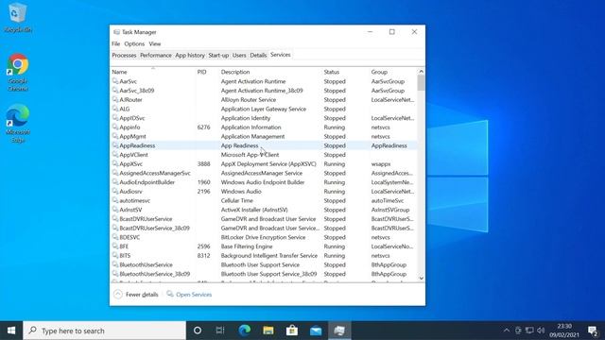Switch to the Users tab

(239, 55)
